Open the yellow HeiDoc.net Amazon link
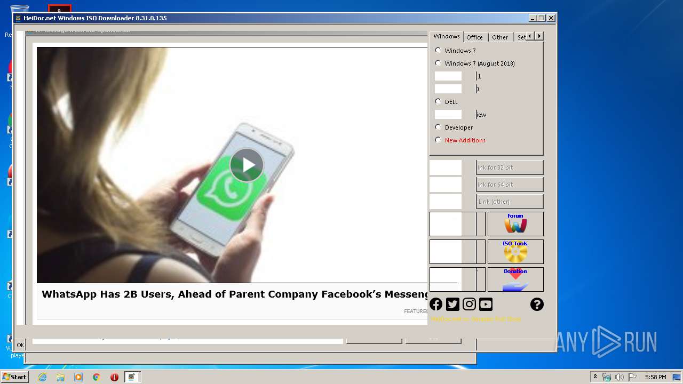Screen dimensions: 683x384 475,319
